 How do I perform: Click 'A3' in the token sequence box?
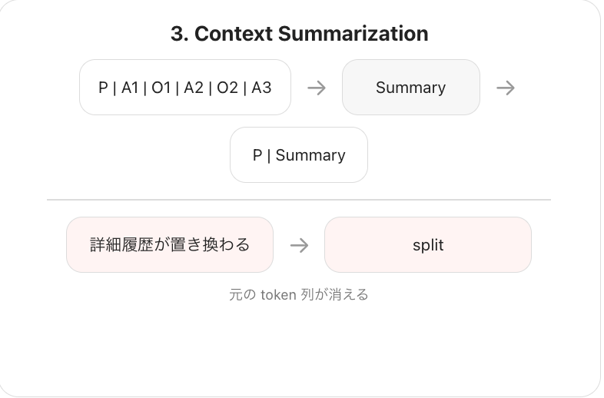pyautogui.click(x=261, y=88)
